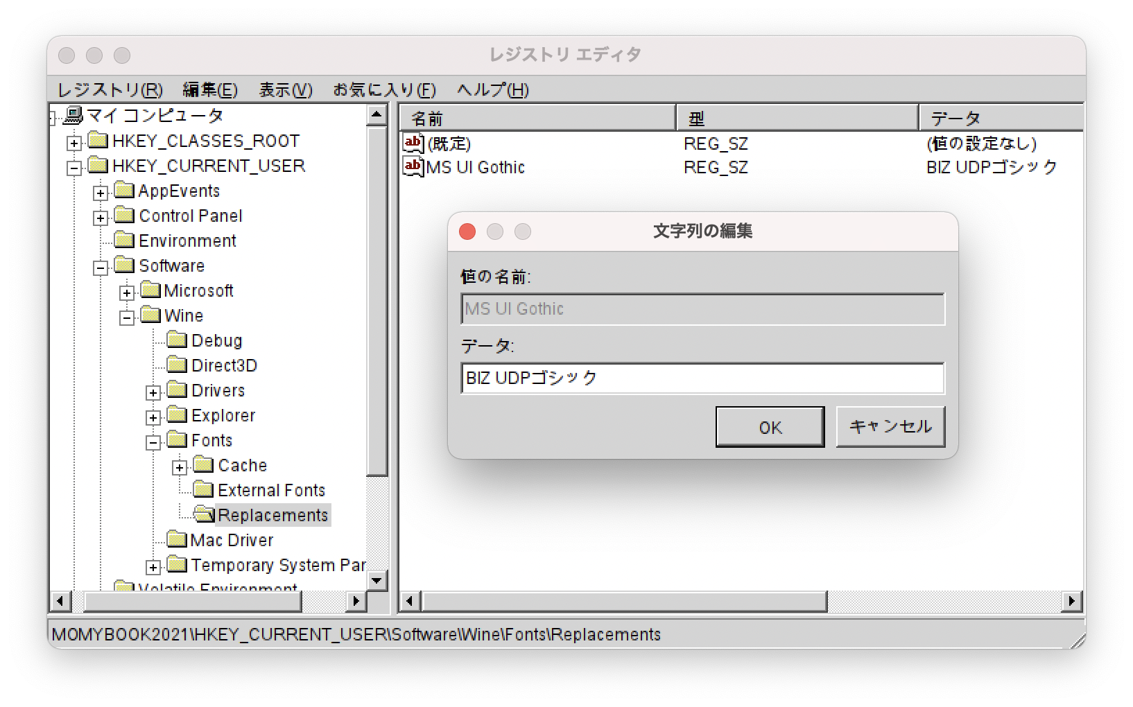Viewport: 1133px width, 707px height.
Task: Click OK in the 文字列の編集 dialog
Action: coord(769,427)
